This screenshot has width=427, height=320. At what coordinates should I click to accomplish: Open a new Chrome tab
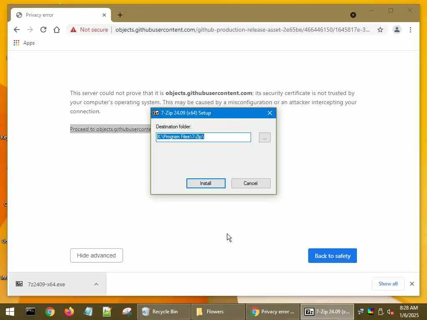click(120, 15)
